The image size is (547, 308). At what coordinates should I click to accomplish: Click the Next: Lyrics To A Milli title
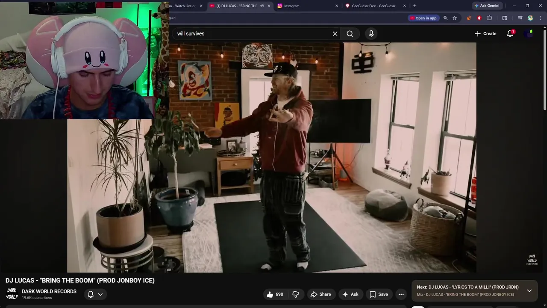pyautogui.click(x=468, y=287)
